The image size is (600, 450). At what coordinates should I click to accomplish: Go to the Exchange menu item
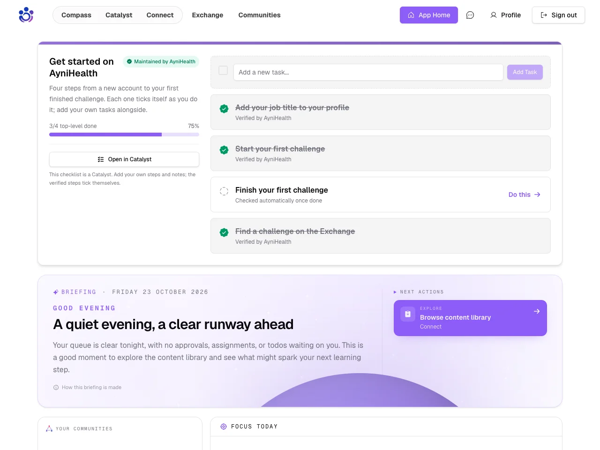(208, 15)
